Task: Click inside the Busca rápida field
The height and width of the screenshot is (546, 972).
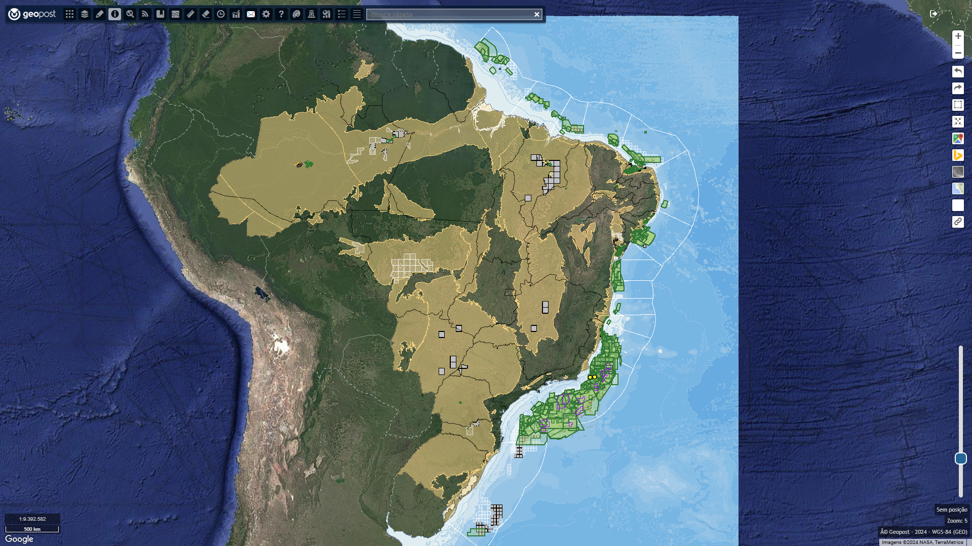Action: 446,14
